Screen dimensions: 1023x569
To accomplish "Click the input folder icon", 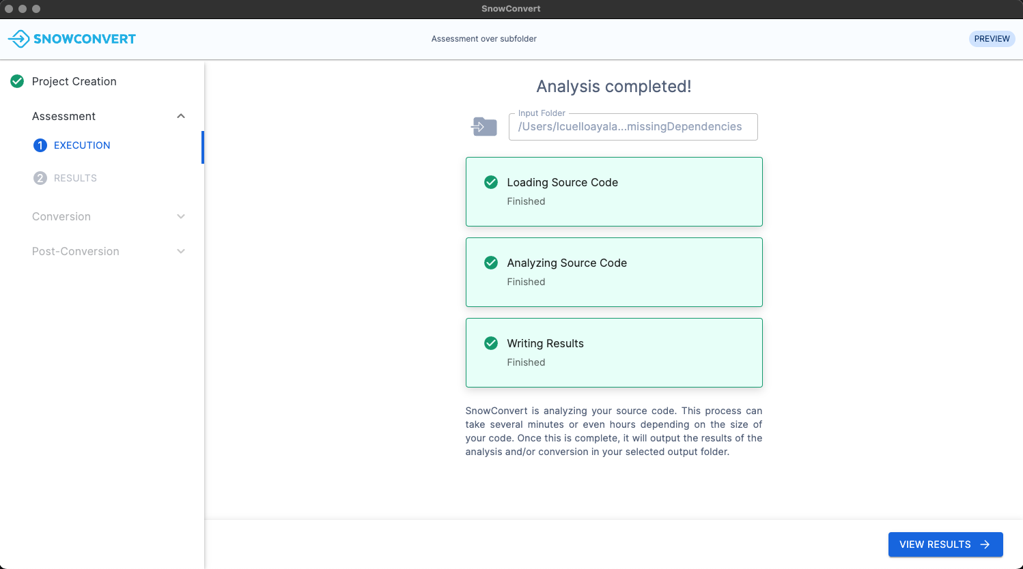I will (484, 126).
